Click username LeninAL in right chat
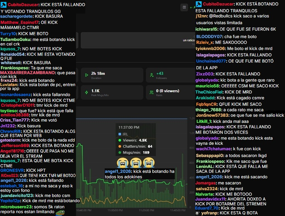The width and height of the screenshot is (285, 216). click(204, 166)
